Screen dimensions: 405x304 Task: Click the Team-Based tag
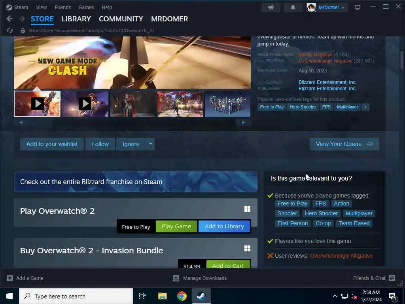[354, 223]
